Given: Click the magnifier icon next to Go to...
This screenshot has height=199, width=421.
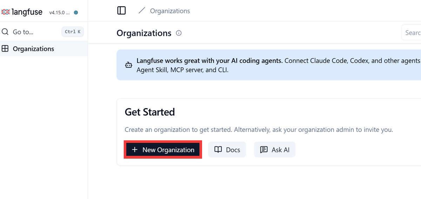Looking at the screenshot, I should (5, 32).
